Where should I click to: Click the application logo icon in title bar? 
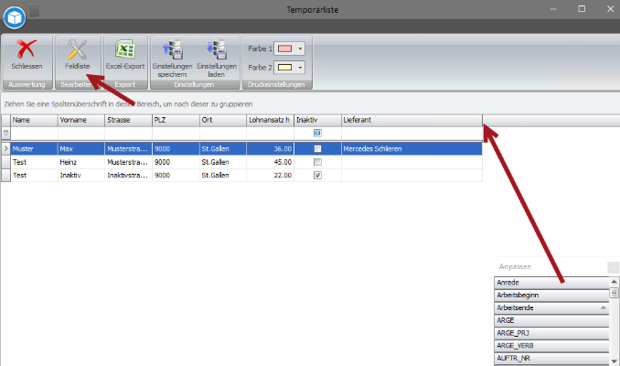tap(13, 15)
